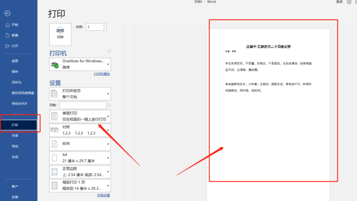The image size is (357, 201).
Task: Click the back arrow to exit backstage
Action: 7,13
